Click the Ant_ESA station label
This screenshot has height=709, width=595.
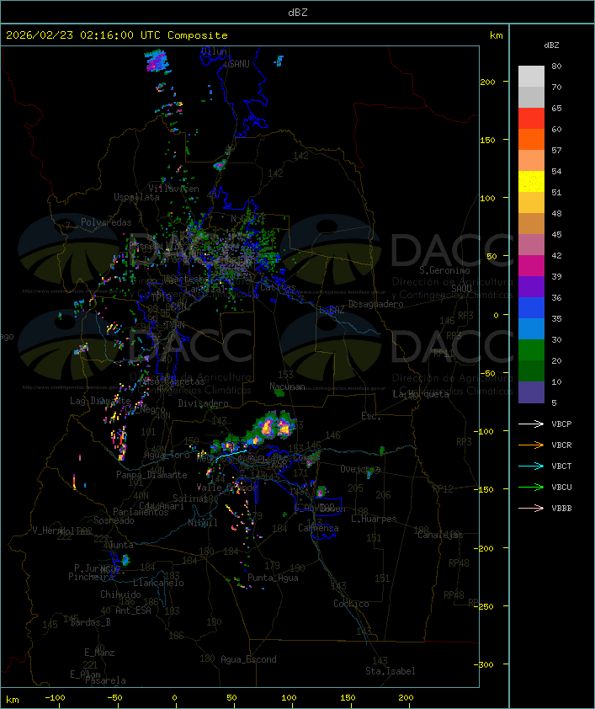pyautogui.click(x=133, y=610)
